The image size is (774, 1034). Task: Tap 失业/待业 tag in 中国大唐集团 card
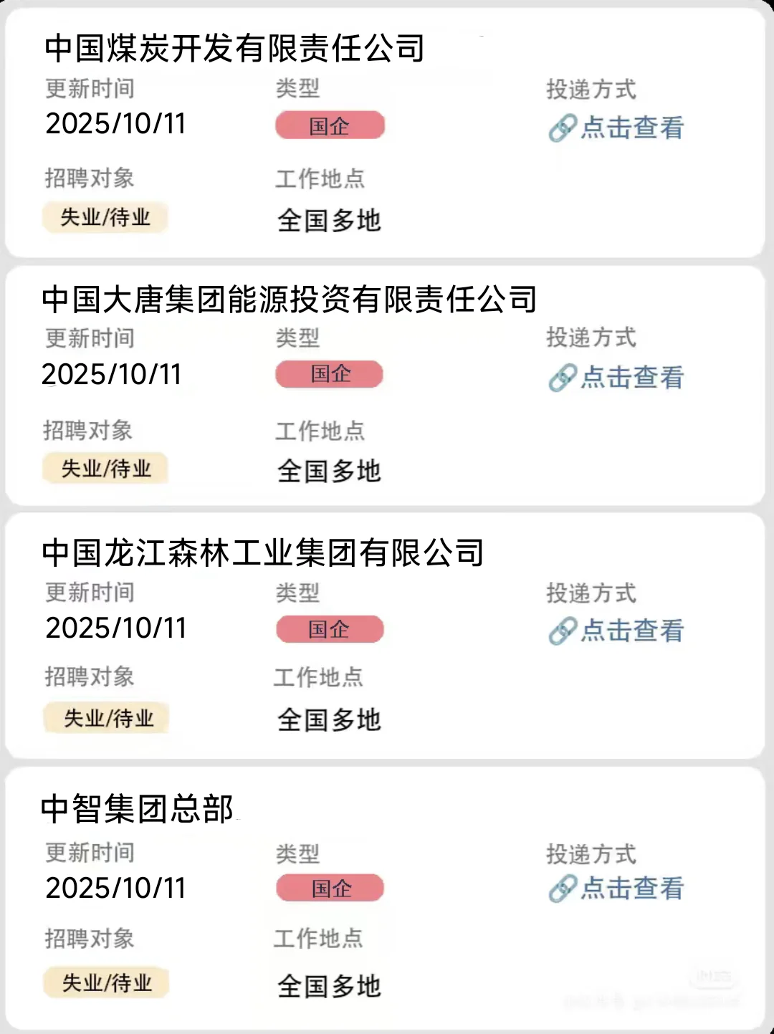[105, 469]
